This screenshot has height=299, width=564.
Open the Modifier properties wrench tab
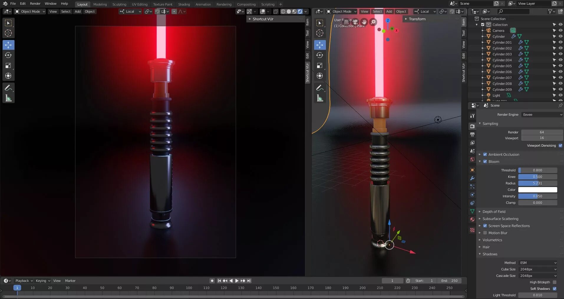pyautogui.click(x=472, y=178)
